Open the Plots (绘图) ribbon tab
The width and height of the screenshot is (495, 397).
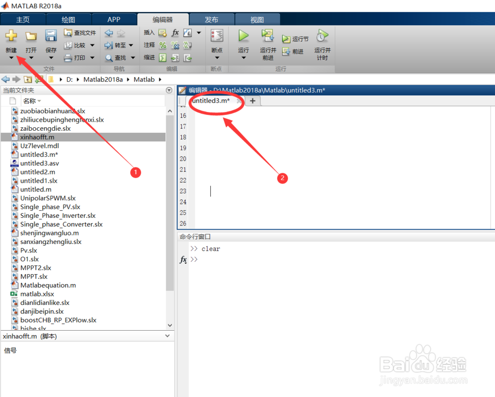[68, 20]
